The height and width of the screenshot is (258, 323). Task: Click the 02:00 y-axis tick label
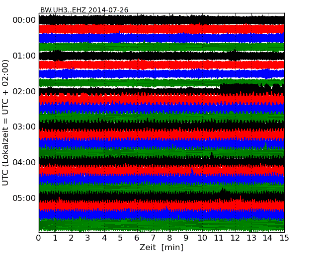click(x=24, y=91)
